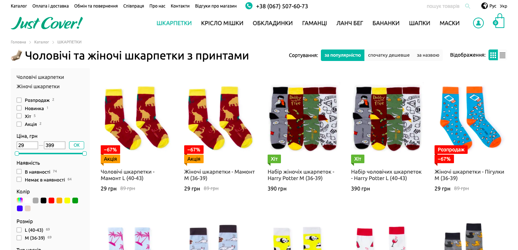Click the minimum price input field

tap(27, 145)
